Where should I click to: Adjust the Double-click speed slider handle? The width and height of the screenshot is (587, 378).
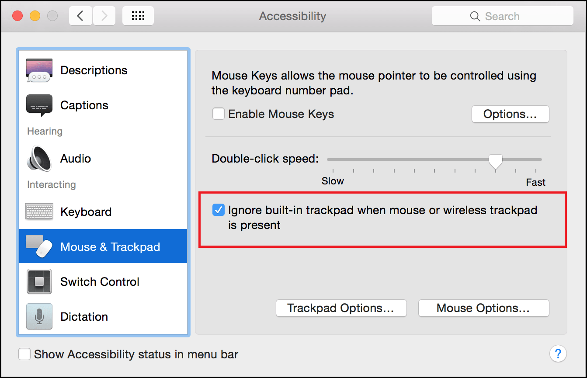tap(495, 161)
